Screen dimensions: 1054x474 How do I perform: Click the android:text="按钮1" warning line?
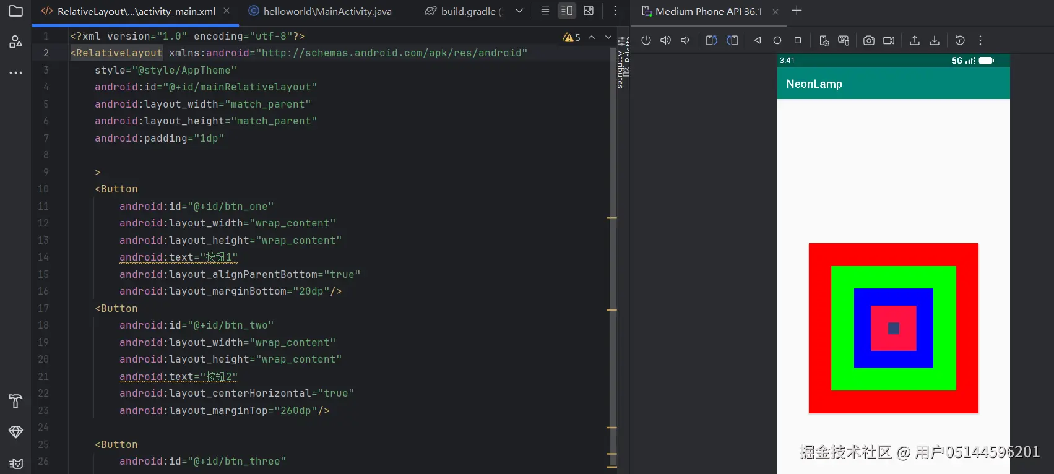click(178, 257)
